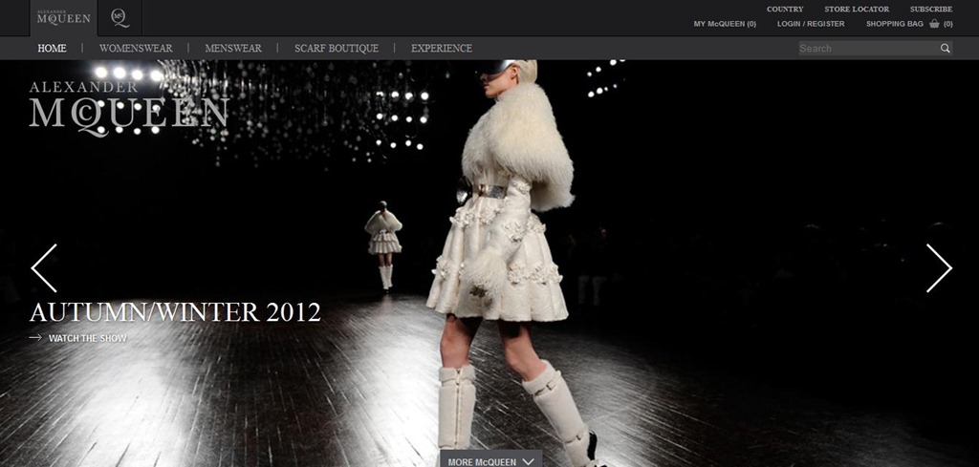Click inside the Search input field
This screenshot has height=467, width=979.
click(868, 48)
